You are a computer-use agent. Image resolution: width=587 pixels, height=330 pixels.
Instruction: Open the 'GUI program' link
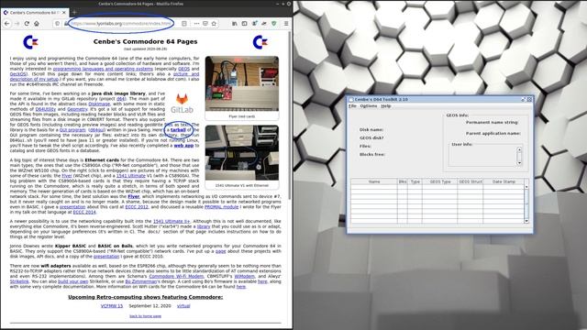[x=72, y=130]
